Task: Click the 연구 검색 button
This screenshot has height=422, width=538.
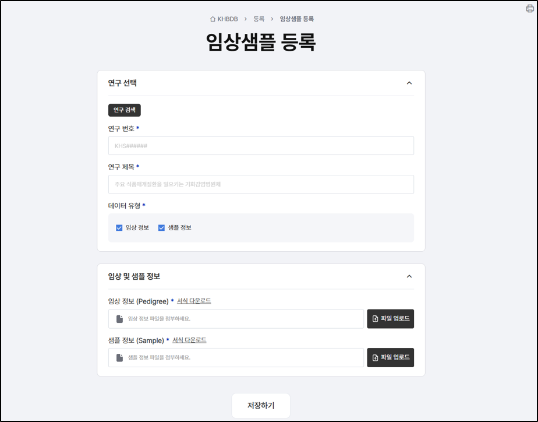Action: pyautogui.click(x=124, y=110)
